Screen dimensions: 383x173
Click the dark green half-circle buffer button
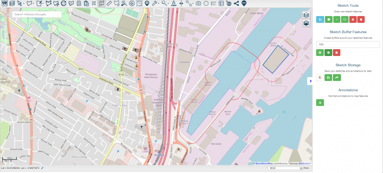point(328,53)
